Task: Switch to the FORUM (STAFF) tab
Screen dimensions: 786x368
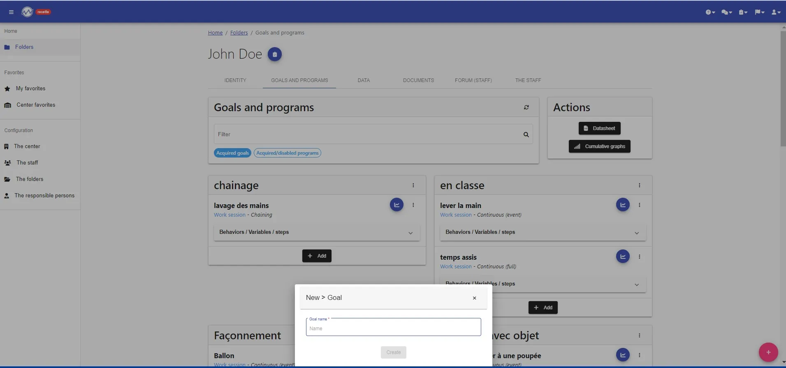Action: 473,80
